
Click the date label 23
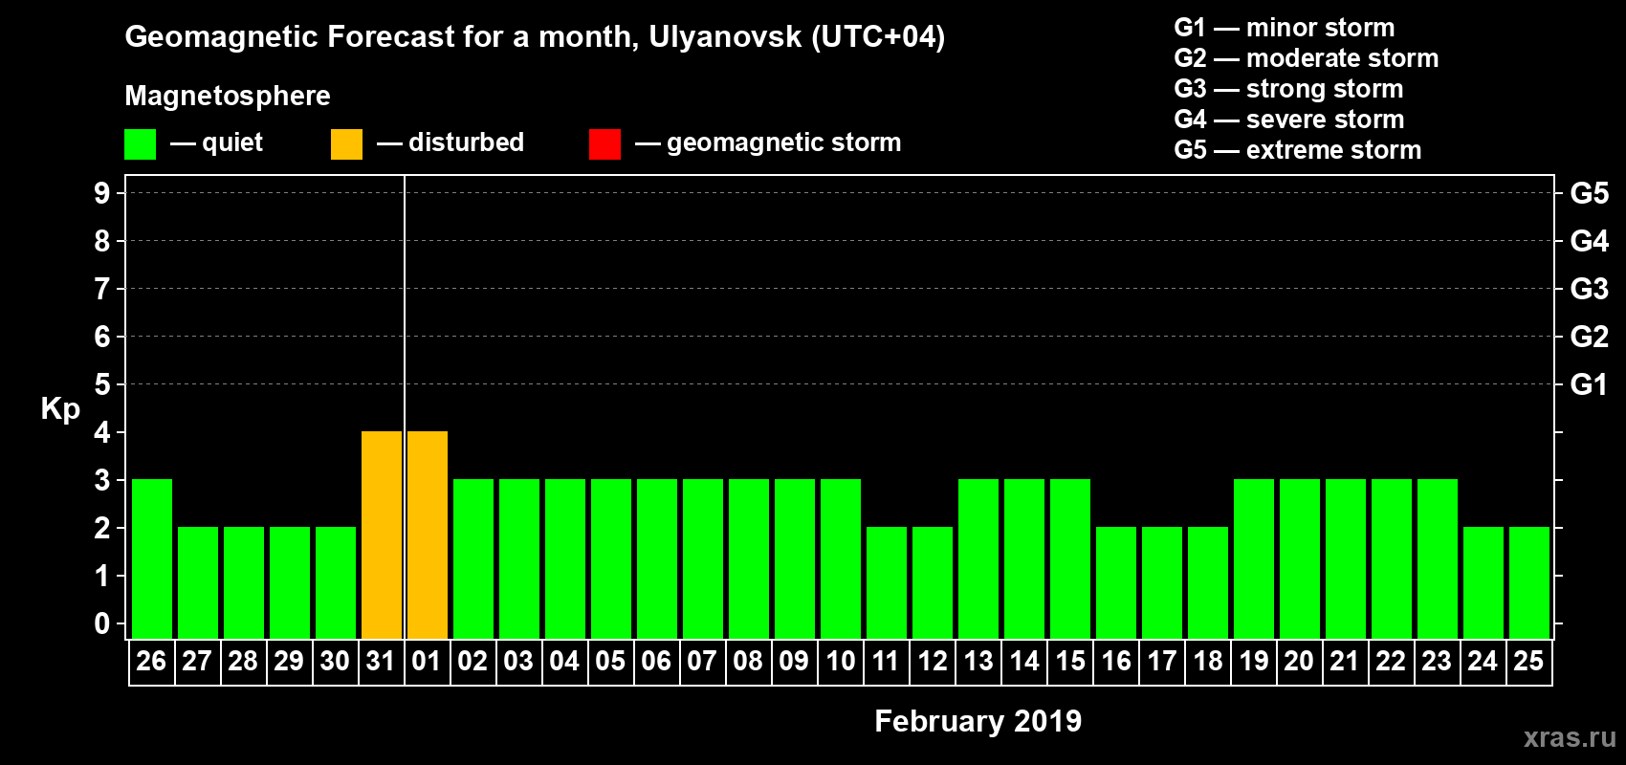(1437, 661)
